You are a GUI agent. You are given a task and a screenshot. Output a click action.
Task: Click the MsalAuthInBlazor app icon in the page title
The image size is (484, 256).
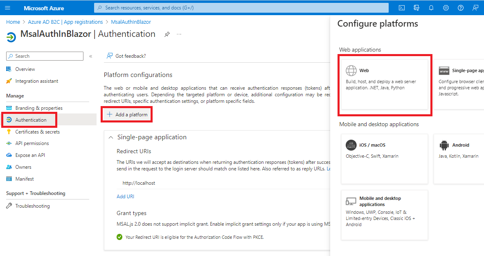[x=11, y=37]
